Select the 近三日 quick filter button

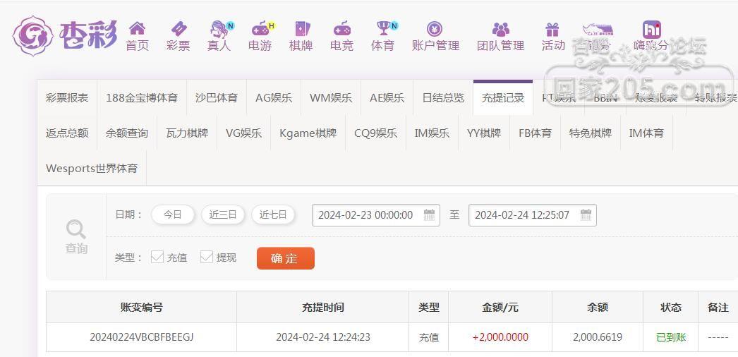223,214
